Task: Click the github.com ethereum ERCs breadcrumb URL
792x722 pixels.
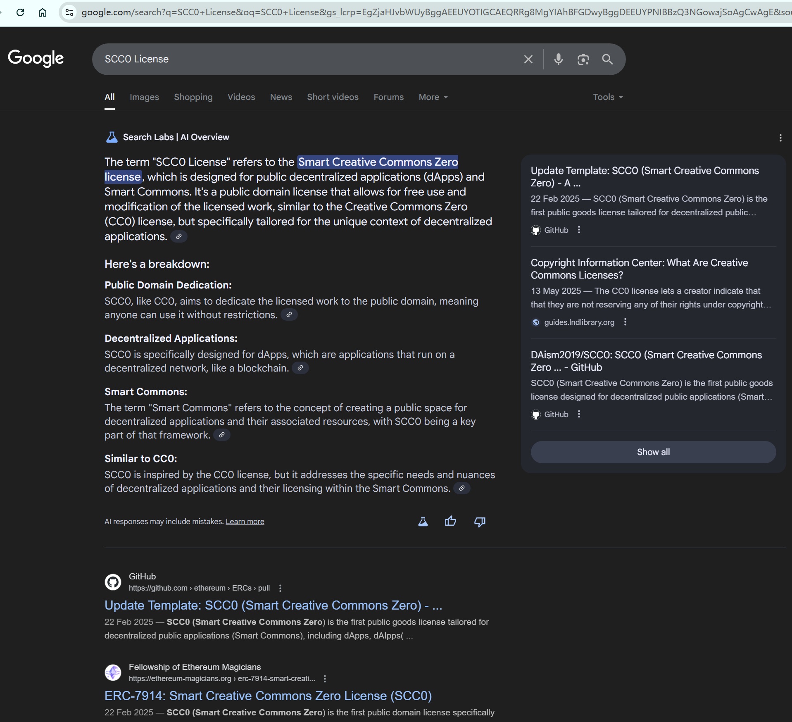Action: point(199,588)
